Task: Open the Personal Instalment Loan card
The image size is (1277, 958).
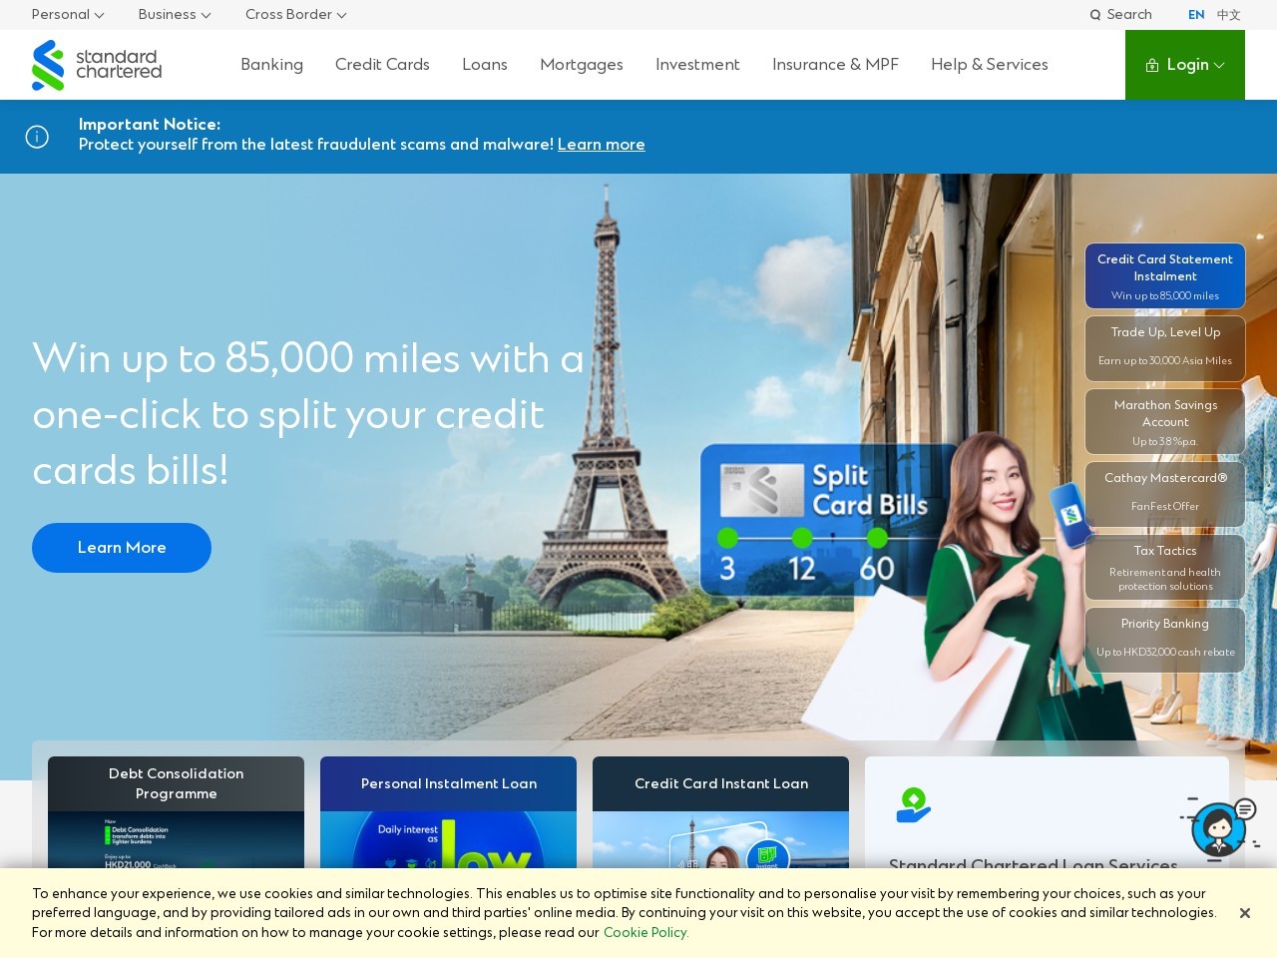Action: (448, 784)
